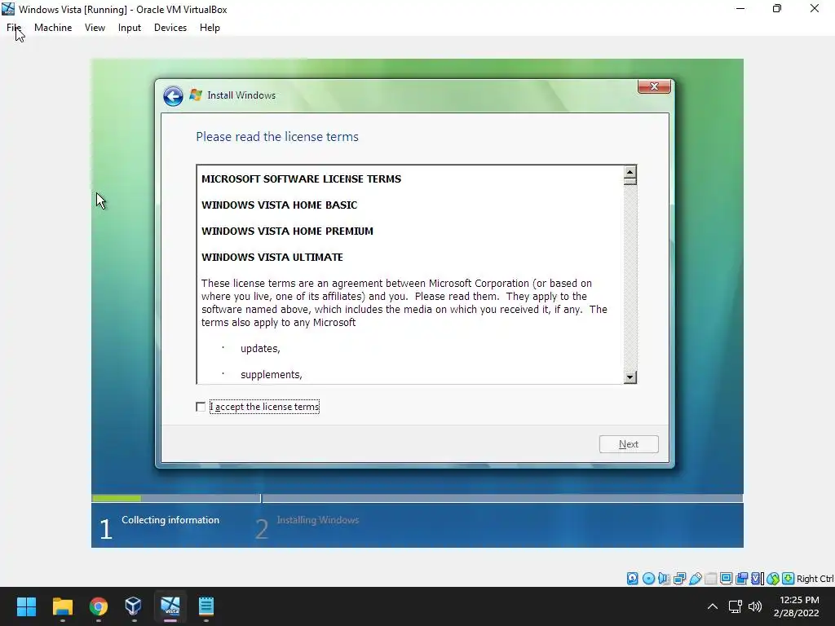Close the Install Windows dialog

pyautogui.click(x=654, y=86)
